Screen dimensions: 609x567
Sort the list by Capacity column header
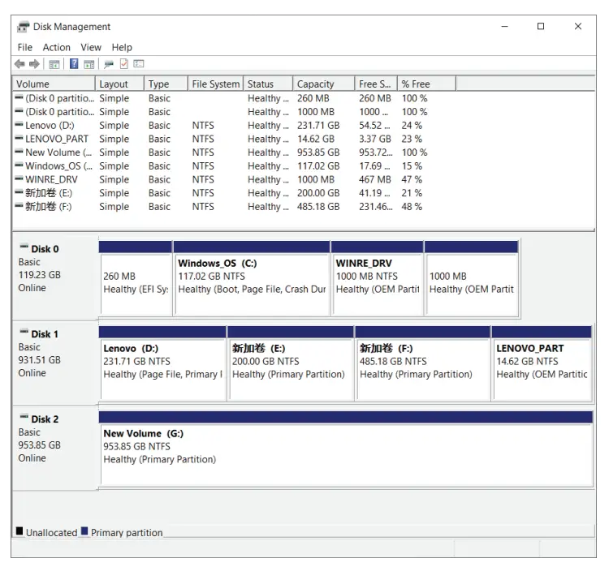(x=316, y=84)
